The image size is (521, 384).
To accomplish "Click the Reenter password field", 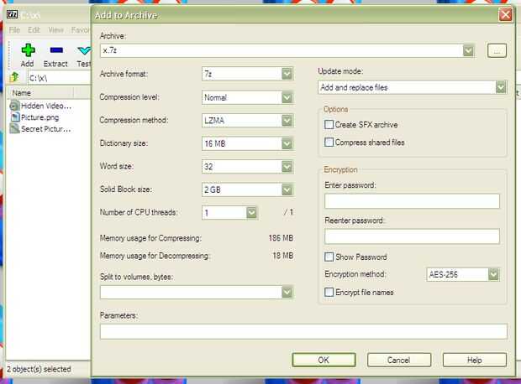I will pos(412,236).
